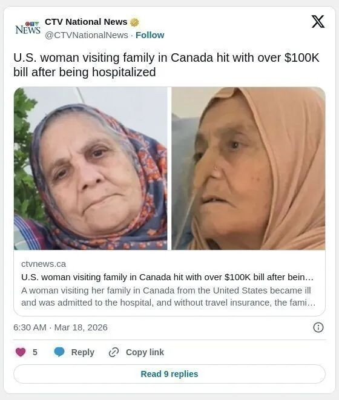Screen dimensions: 339x400
Task: Click the 6:30 AM Mar 18, 2026 timestamp
Action: point(61,327)
